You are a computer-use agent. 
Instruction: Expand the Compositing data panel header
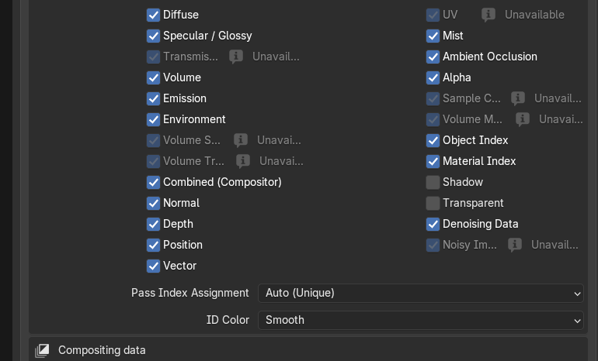[308, 350]
